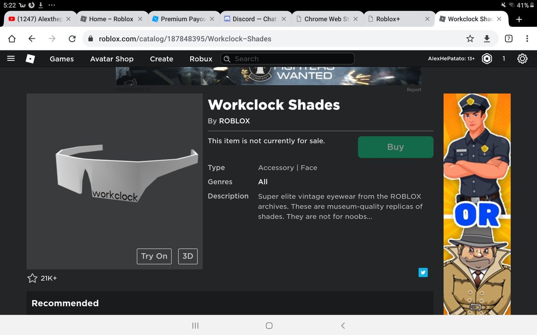The height and width of the screenshot is (335, 537).
Task: Open the tab switcher showing 7 tabs
Action: point(509,39)
